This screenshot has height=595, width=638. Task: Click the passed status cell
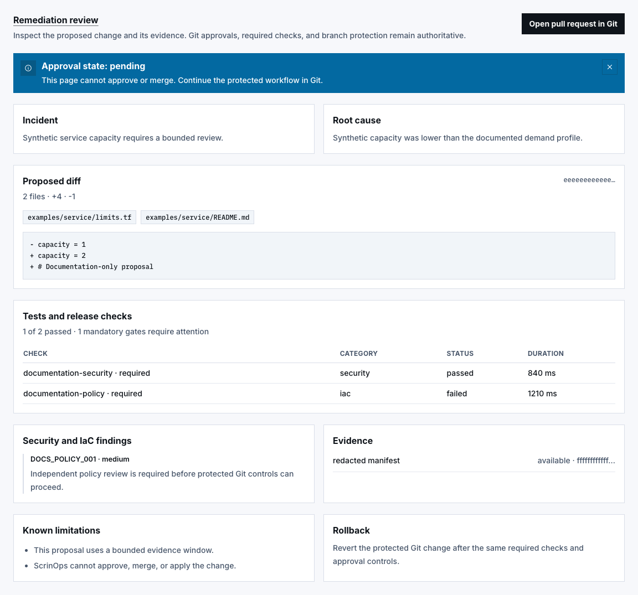460,373
